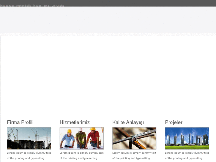The width and height of the screenshot is (216, 162).
Task: Open the skyscrapers thumbnail under Projeler
Action: tap(187, 138)
